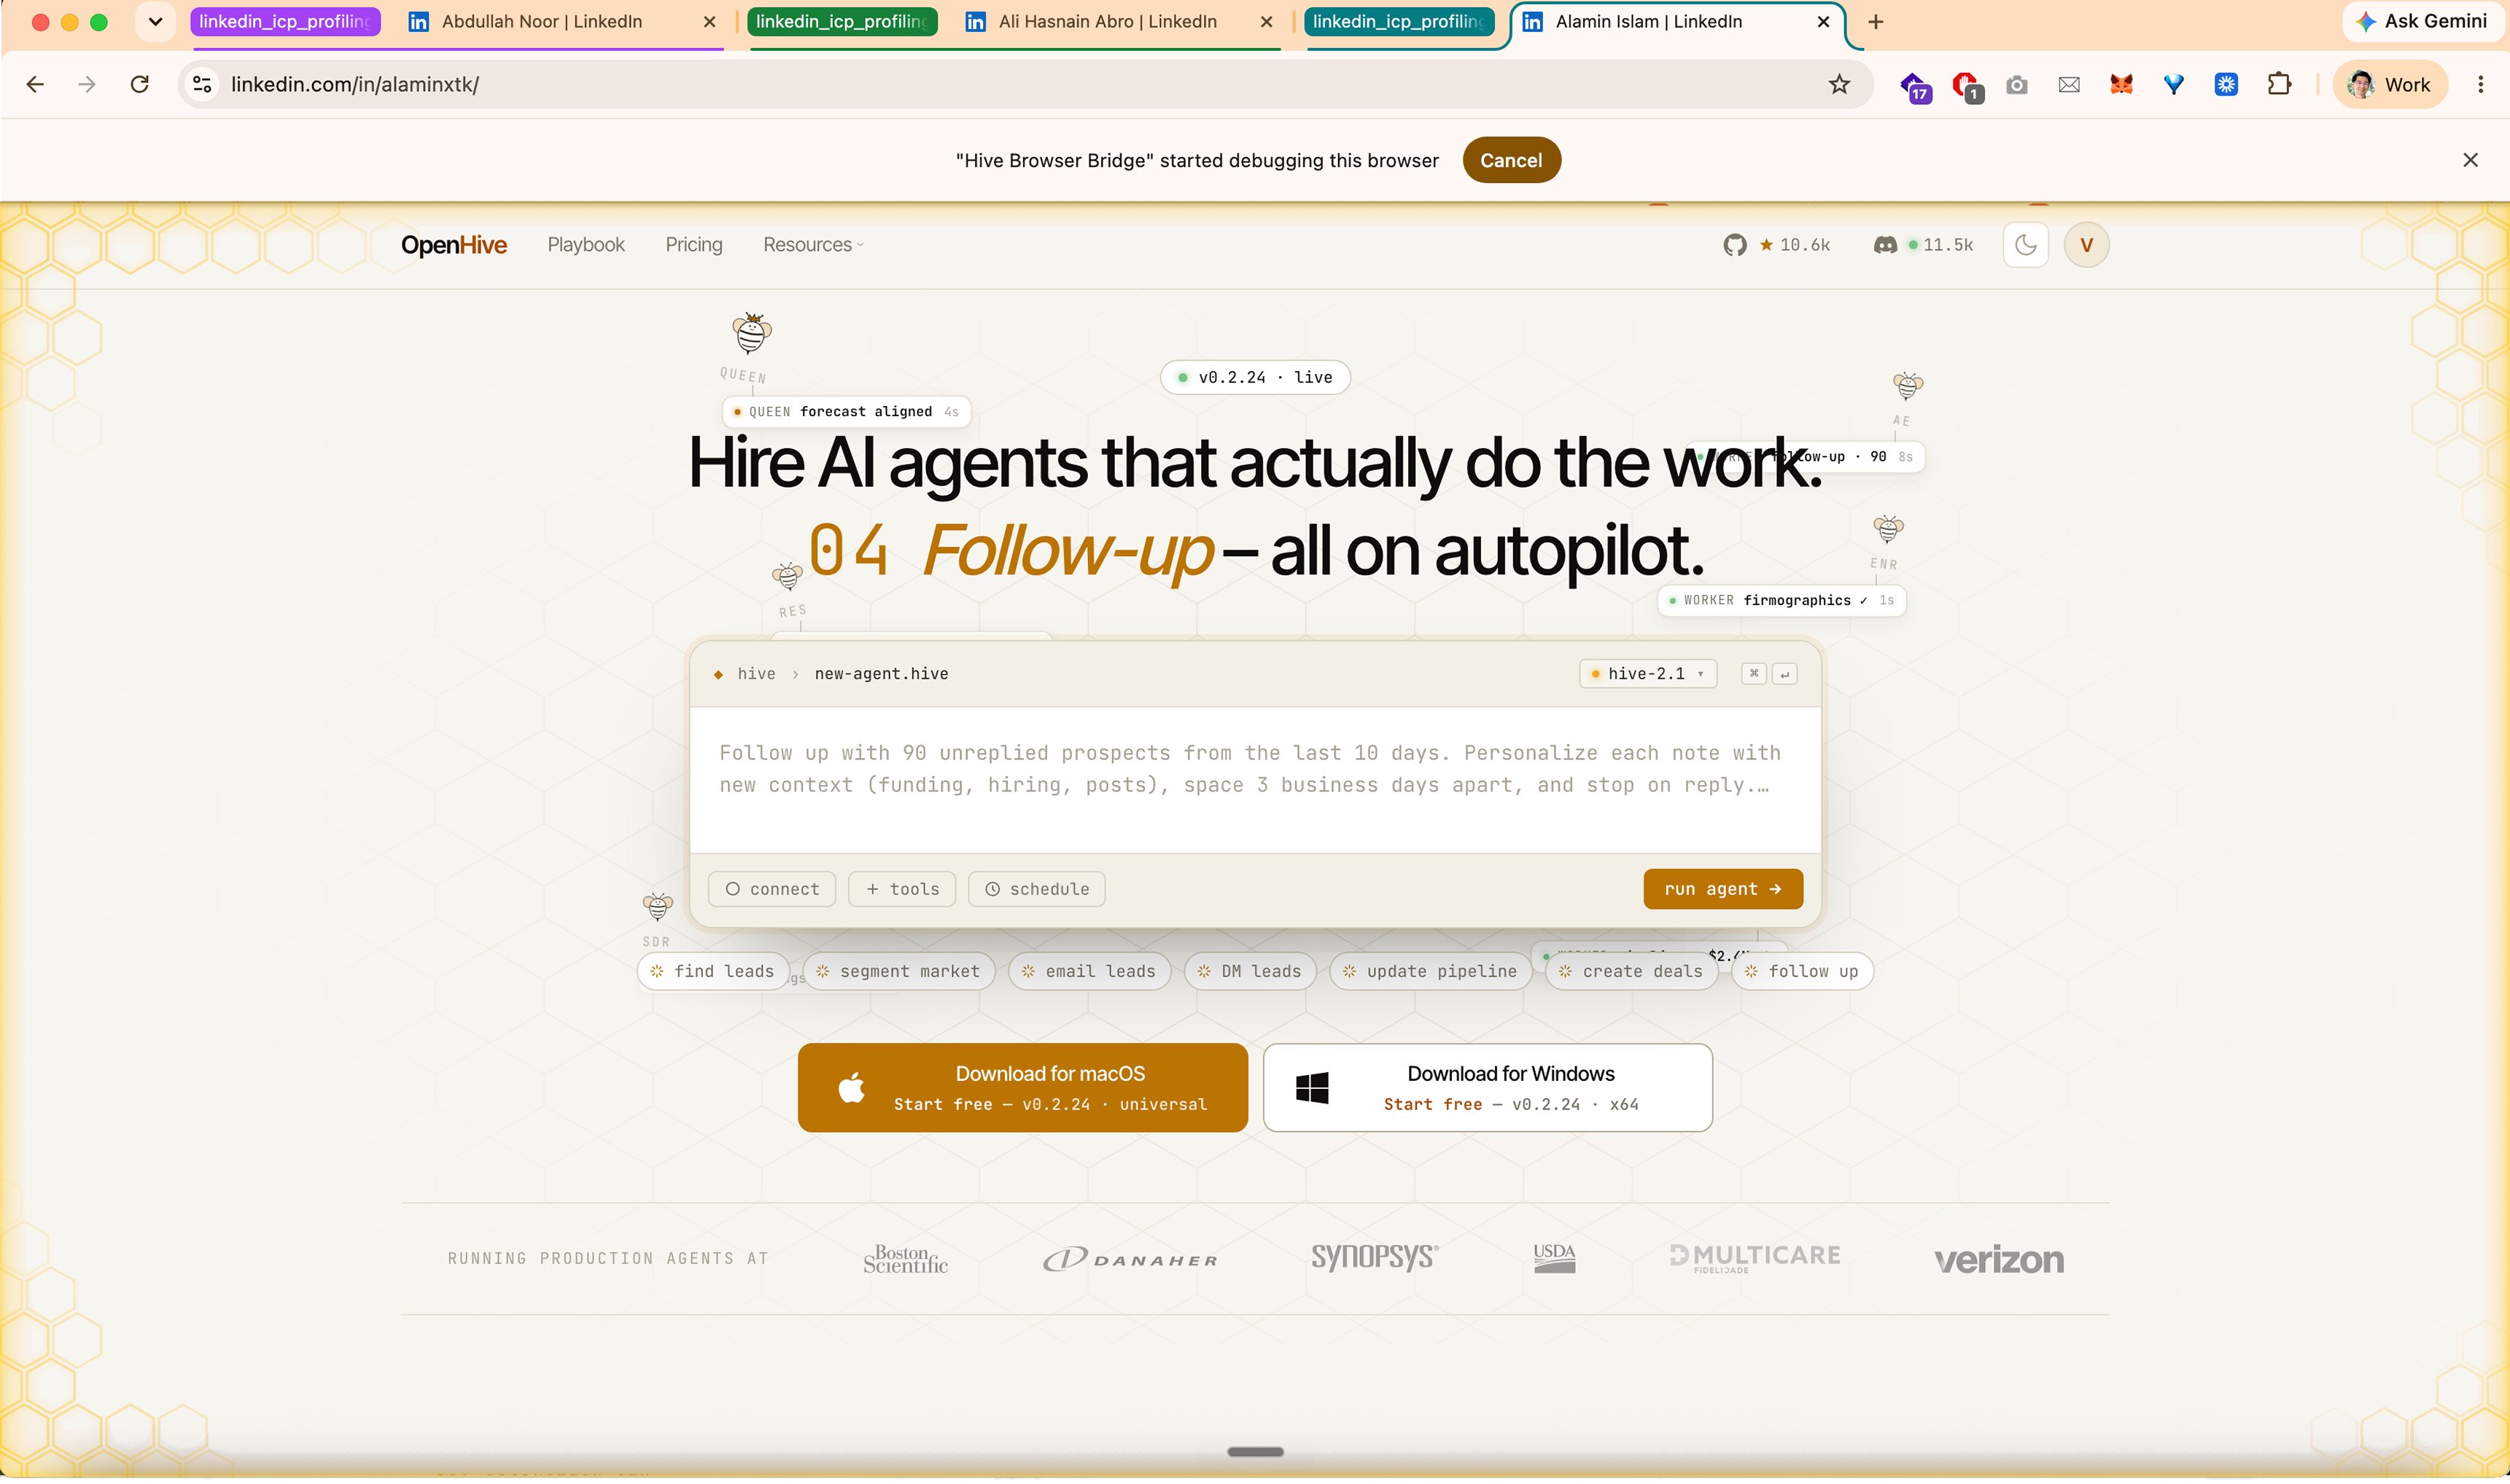Screen dimensions: 2510x1484
Task: Click the connect button
Action: 772,889
